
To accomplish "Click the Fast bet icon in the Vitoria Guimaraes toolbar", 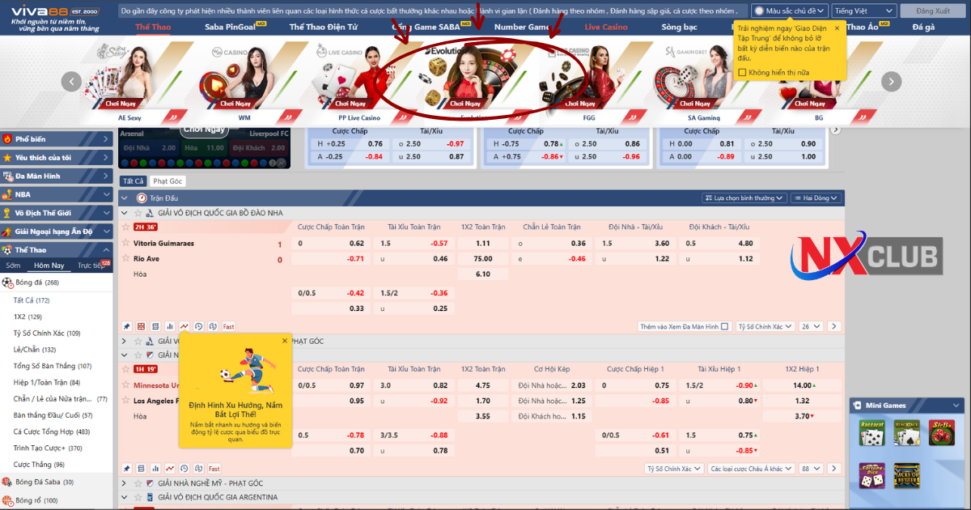I will 229,326.
